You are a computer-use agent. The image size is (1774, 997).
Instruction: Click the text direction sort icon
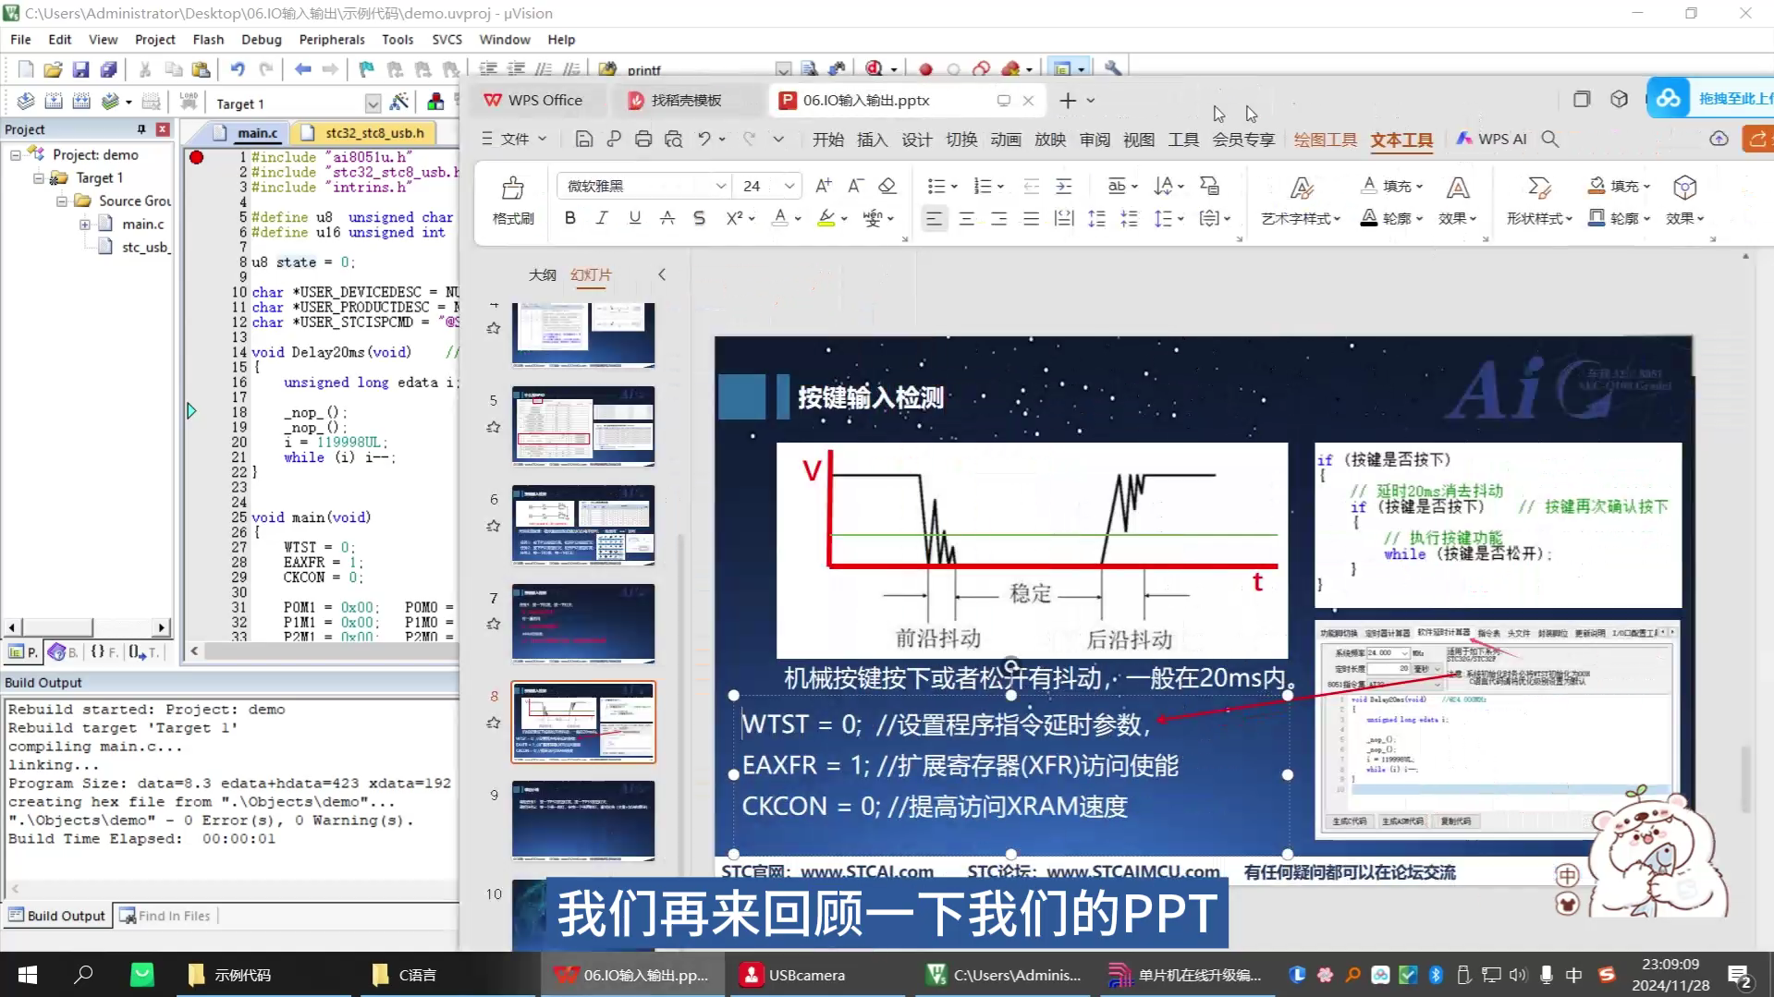pos(1164,186)
